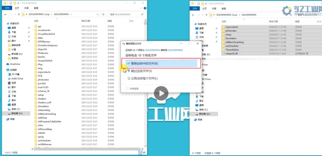Choose replace files in destination option

coord(161,63)
